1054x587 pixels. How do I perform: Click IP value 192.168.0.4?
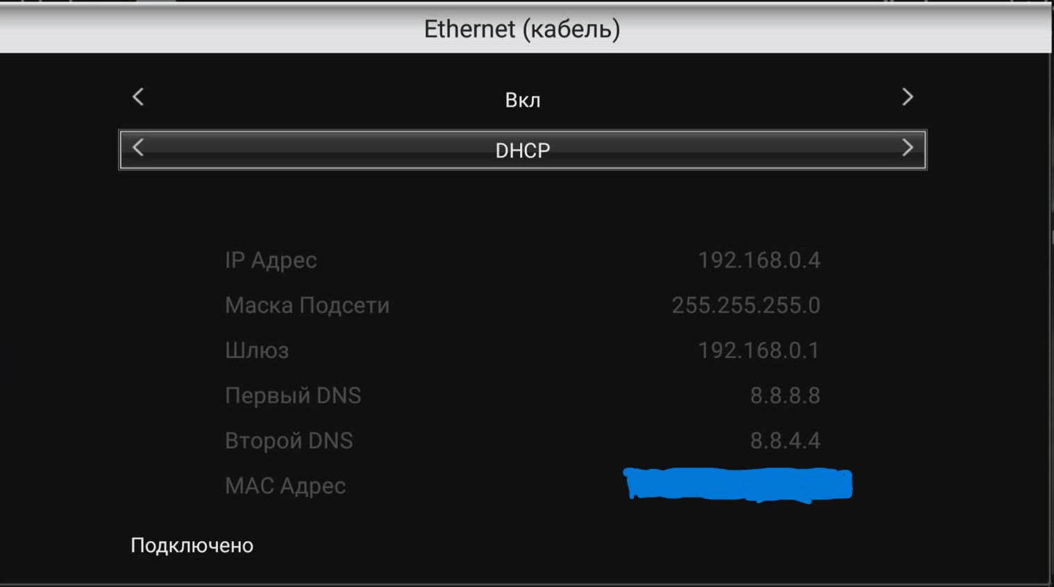759,260
